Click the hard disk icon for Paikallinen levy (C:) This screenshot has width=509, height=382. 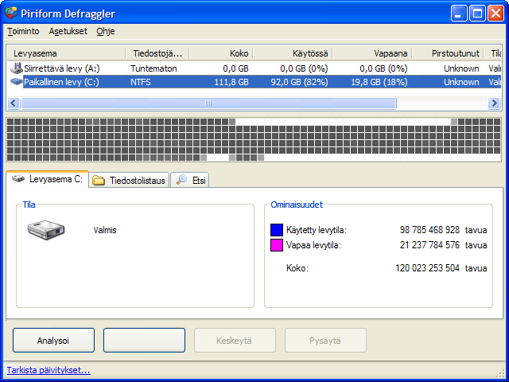coord(16,81)
